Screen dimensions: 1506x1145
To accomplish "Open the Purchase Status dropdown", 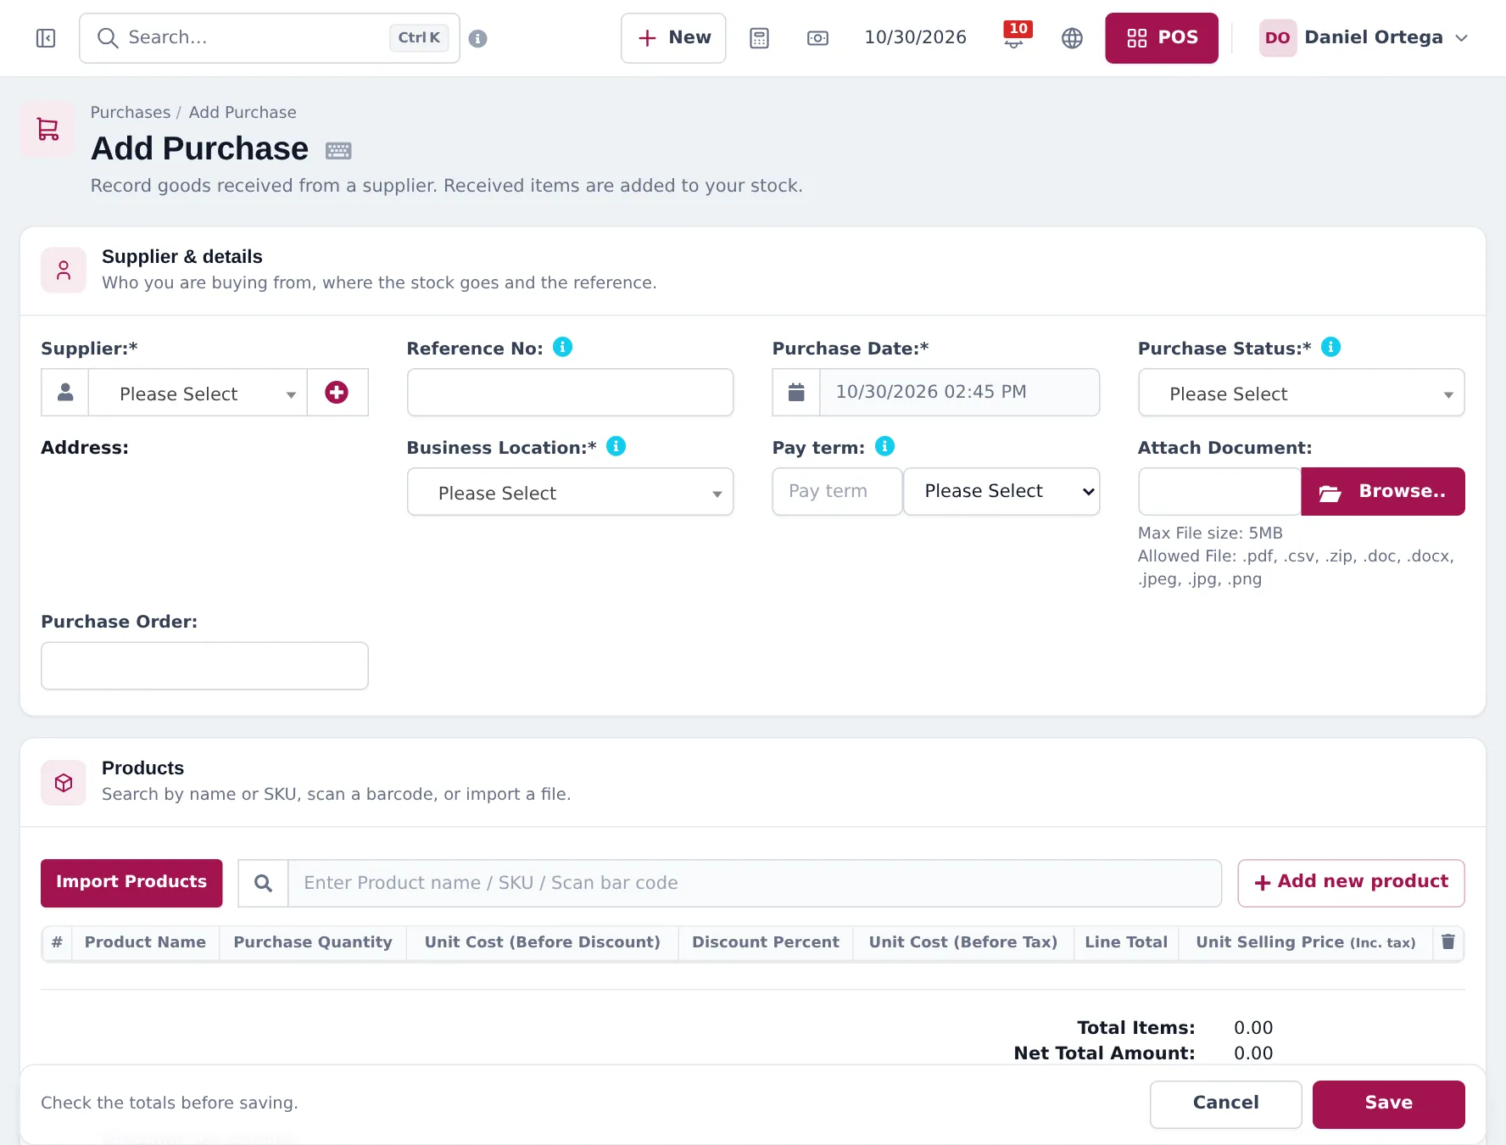I will tap(1301, 393).
